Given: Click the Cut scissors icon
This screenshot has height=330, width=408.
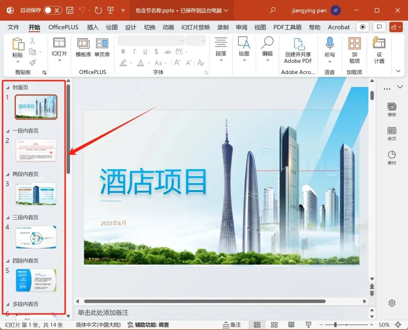Looking at the screenshot, I should coord(32,40).
